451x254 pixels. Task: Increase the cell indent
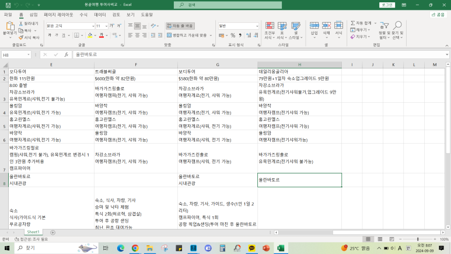click(160, 35)
